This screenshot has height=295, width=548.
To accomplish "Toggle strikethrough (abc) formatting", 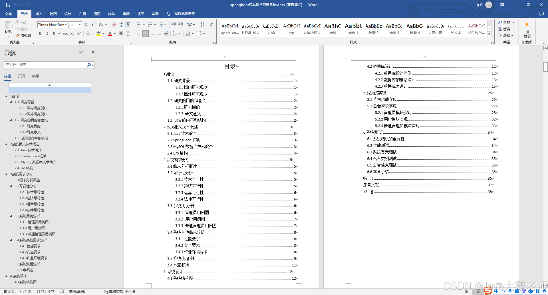I will [x=65, y=33].
